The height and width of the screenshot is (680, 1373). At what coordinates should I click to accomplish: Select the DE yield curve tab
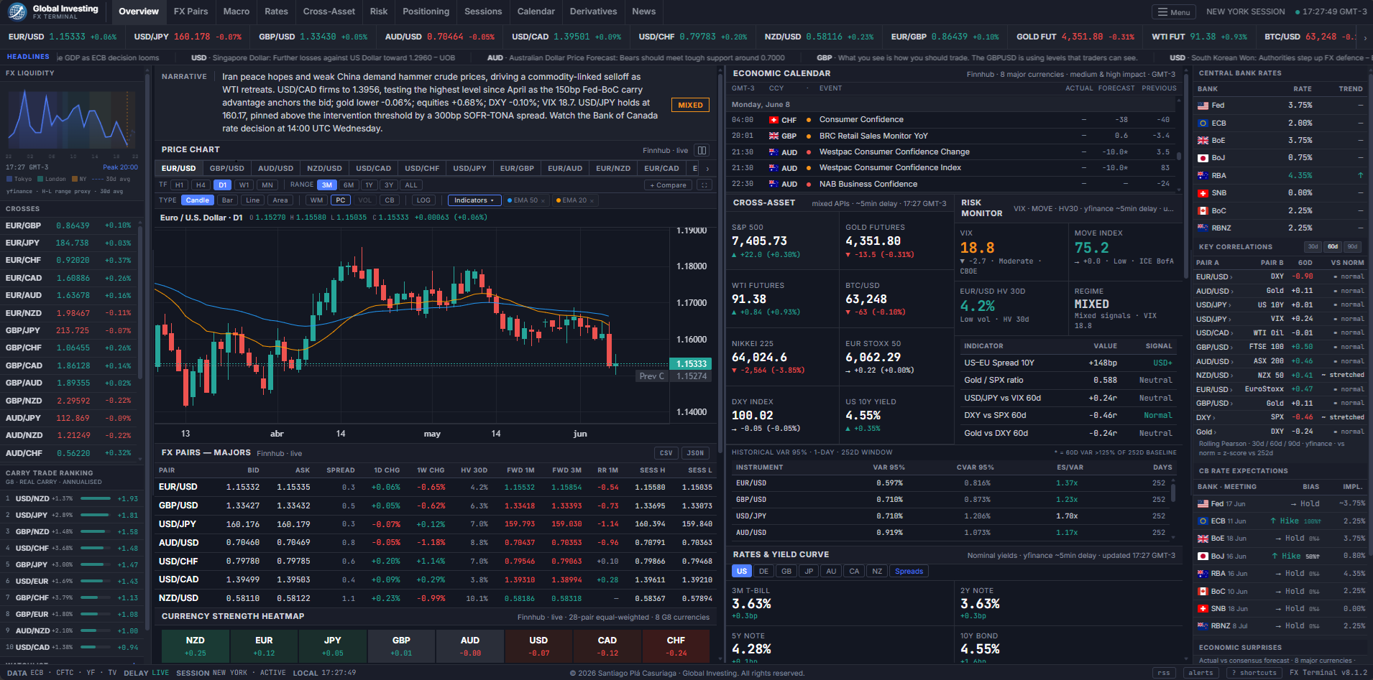pyautogui.click(x=763, y=572)
